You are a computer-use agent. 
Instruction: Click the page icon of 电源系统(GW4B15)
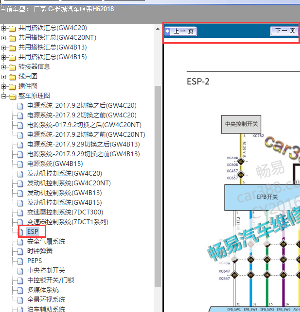(20, 164)
